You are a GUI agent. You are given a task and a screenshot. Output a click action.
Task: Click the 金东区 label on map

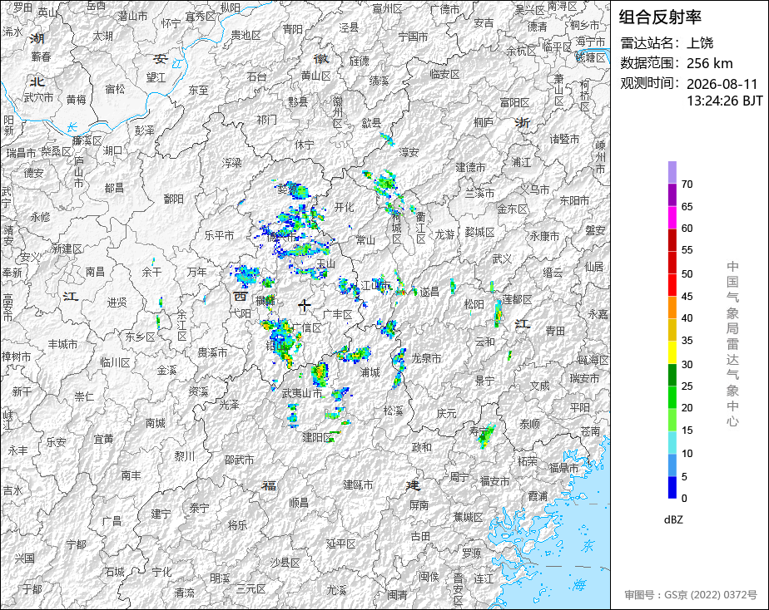click(x=512, y=209)
